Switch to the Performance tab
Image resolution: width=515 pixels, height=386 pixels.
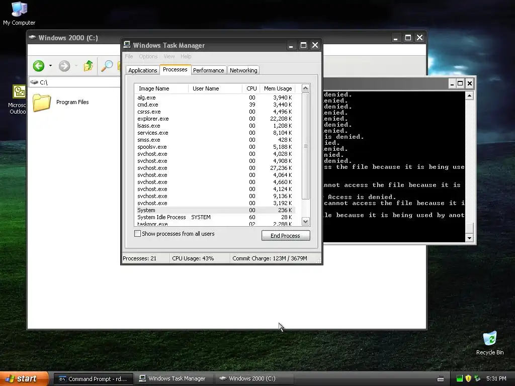click(x=209, y=70)
